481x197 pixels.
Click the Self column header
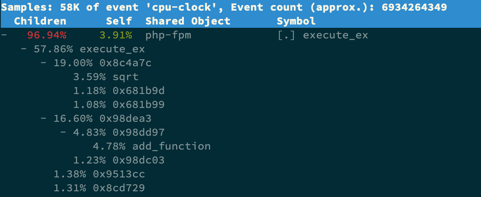[x=119, y=21]
